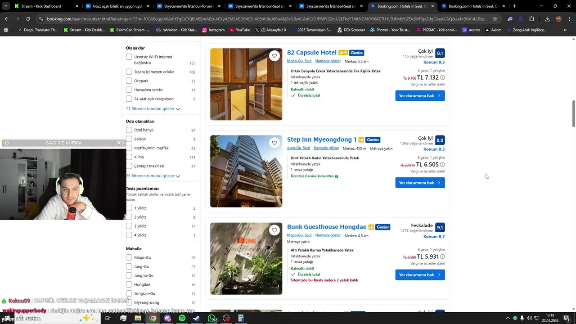View site information icon in address bar
This screenshot has height=324, width=576.
[41, 19]
